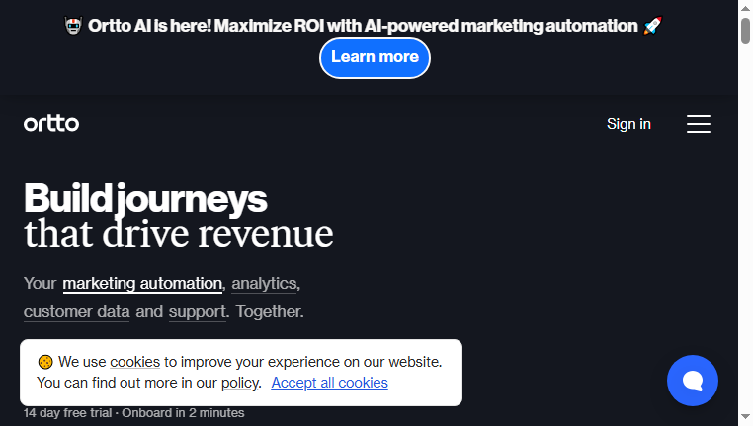This screenshot has height=426, width=753.
Task: Click the Learn more button
Action: coord(375,58)
